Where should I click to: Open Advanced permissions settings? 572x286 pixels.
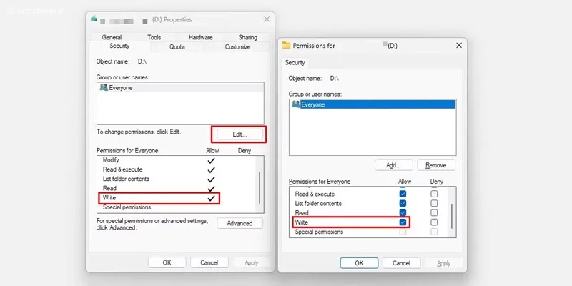[240, 223]
